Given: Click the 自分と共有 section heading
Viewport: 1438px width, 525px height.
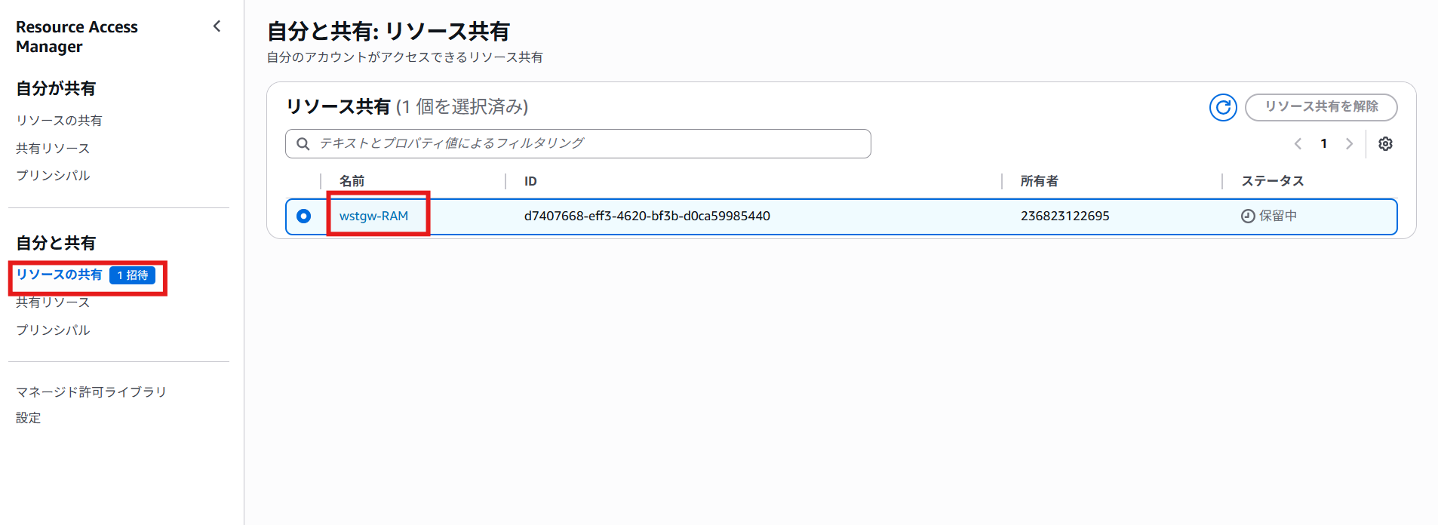Looking at the screenshot, I should pyautogui.click(x=56, y=243).
